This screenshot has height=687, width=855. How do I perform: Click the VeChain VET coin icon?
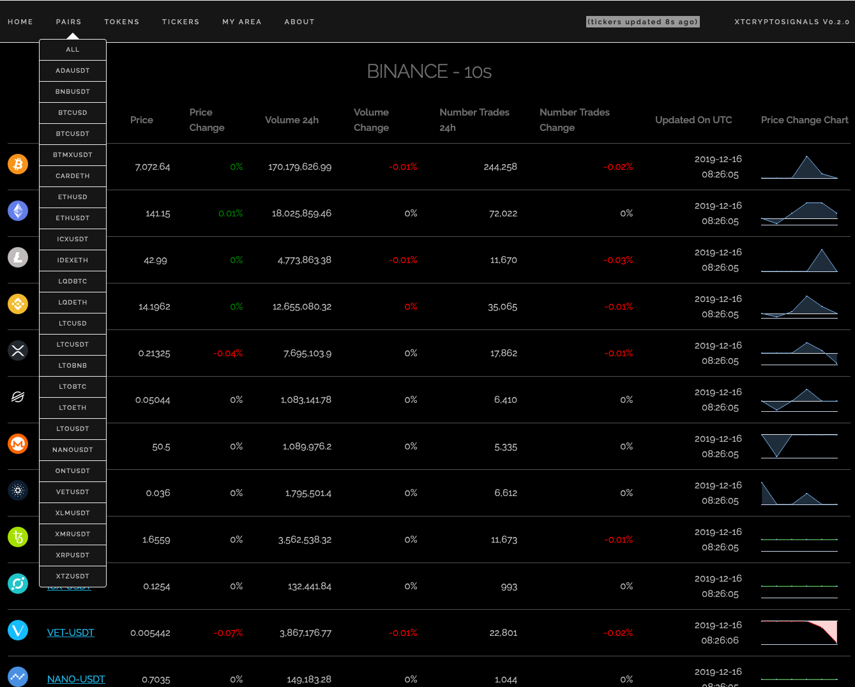pos(18,630)
